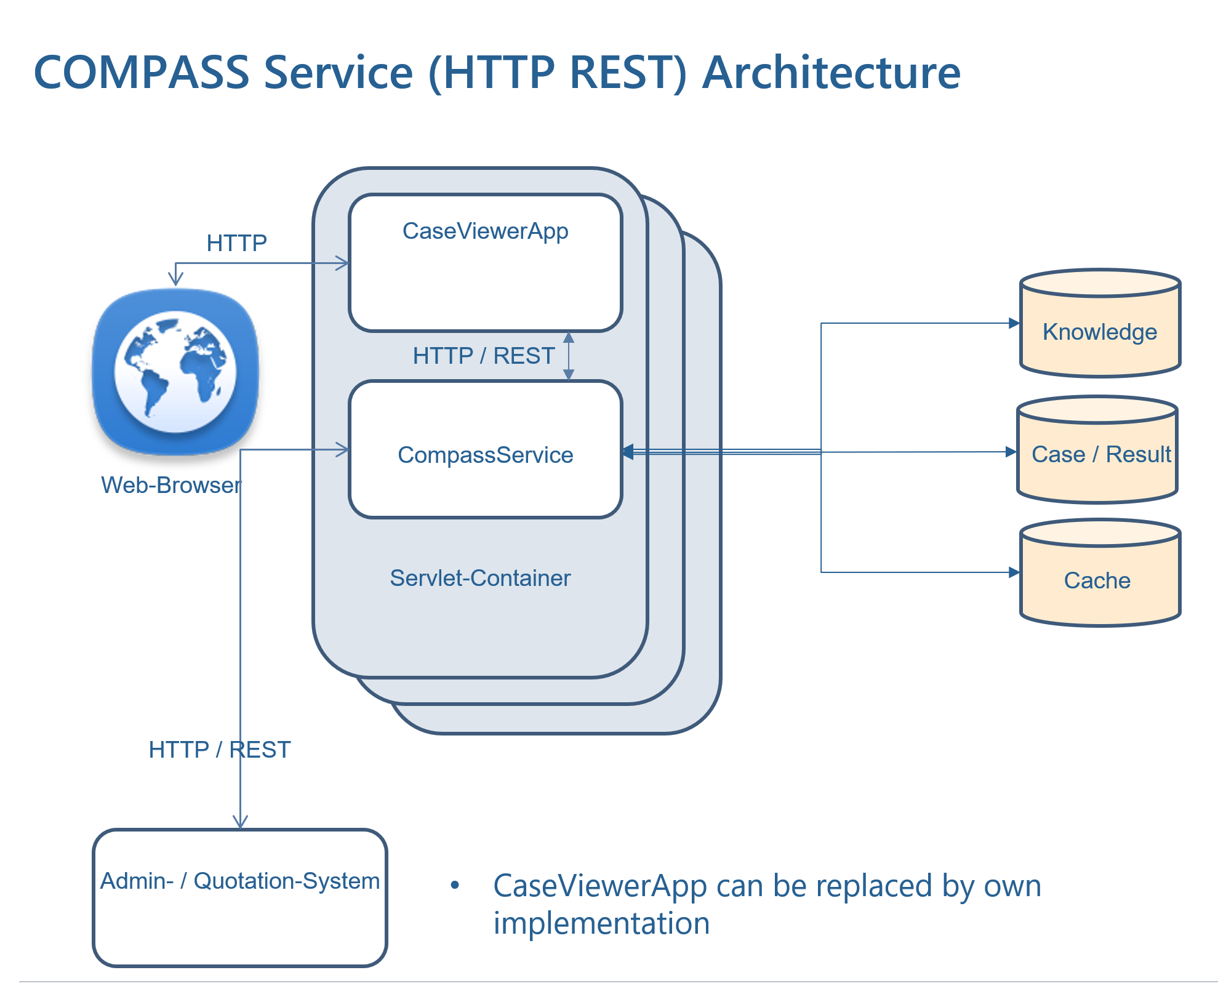Click the double-headed arrow between CaseViewerApp and CompassService
This screenshot has height=986, width=1218.
(569, 356)
